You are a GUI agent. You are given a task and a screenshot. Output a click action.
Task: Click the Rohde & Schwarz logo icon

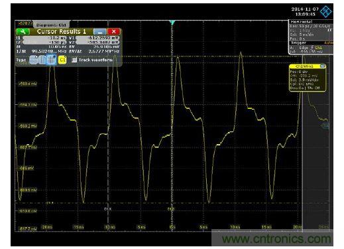click(325, 11)
